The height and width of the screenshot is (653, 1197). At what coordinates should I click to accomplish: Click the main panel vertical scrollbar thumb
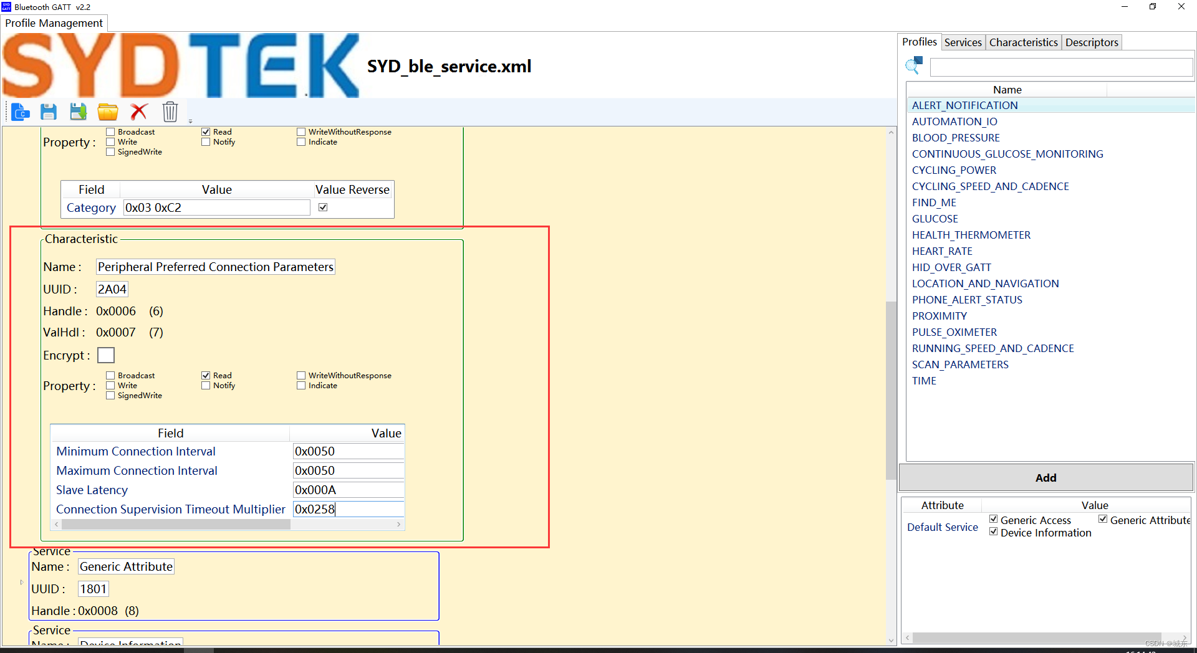point(891,391)
